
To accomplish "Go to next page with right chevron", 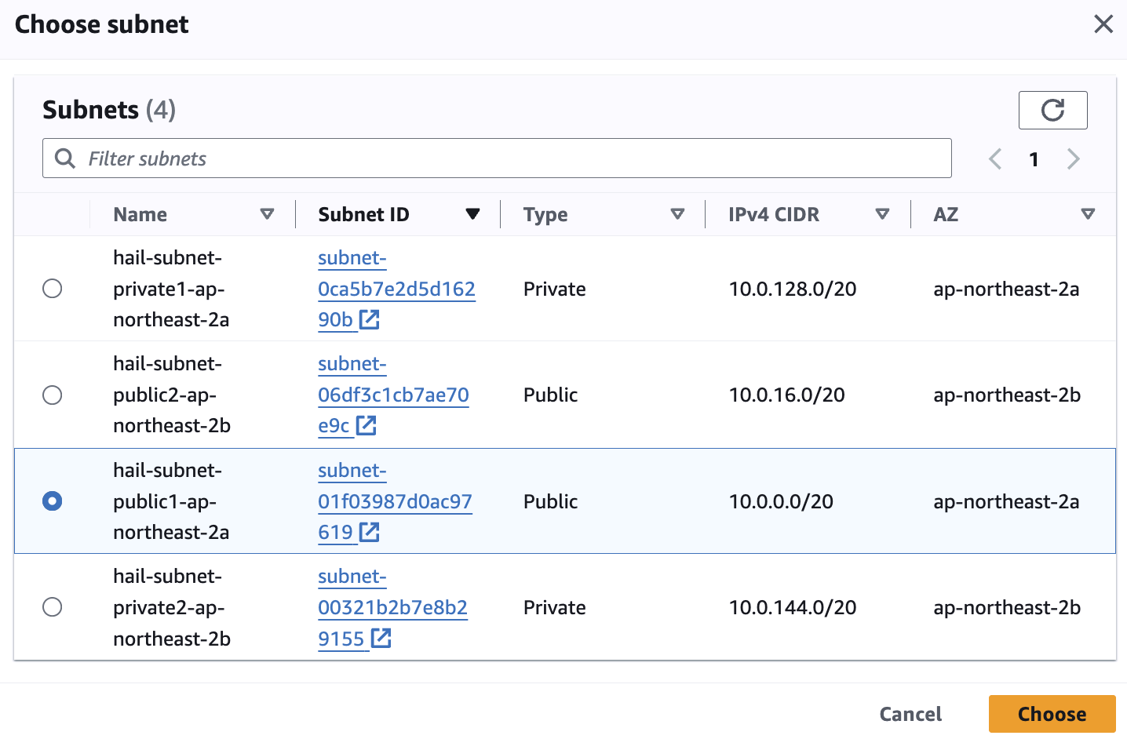I will (1074, 159).
